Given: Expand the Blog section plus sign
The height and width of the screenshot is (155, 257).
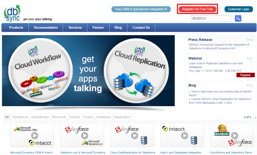Looking at the screenshot, I should pos(250,85).
